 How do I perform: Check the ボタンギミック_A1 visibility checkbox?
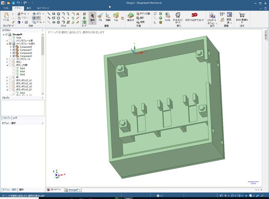(x=10, y=80)
